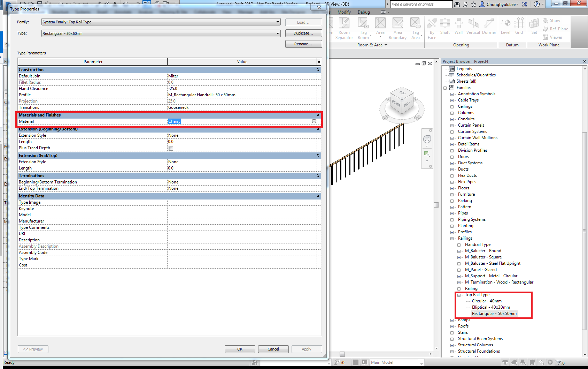Click the Rename... button

pos(303,44)
